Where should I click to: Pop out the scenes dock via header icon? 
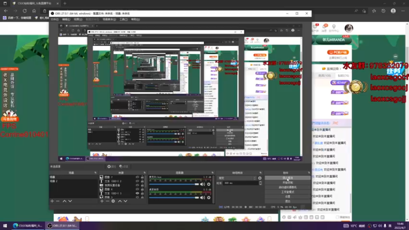95,173
